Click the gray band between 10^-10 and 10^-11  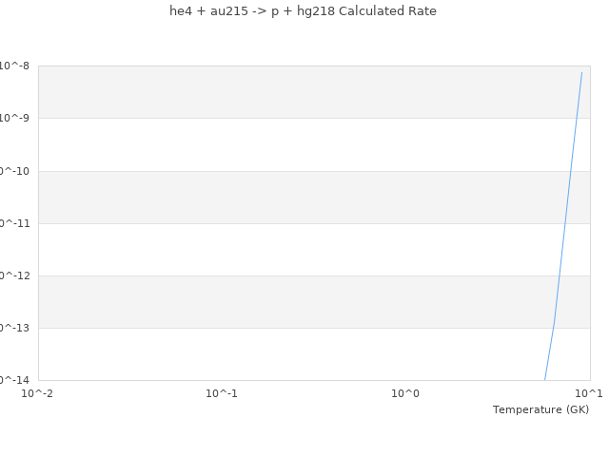click(x=285, y=197)
